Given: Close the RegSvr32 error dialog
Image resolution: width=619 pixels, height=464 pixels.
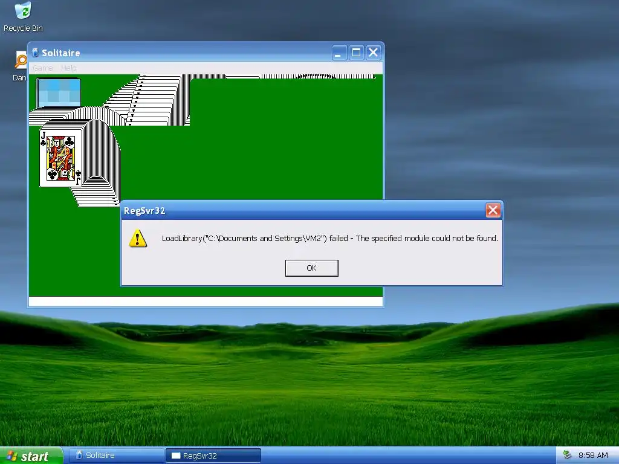Looking at the screenshot, I should pos(493,210).
